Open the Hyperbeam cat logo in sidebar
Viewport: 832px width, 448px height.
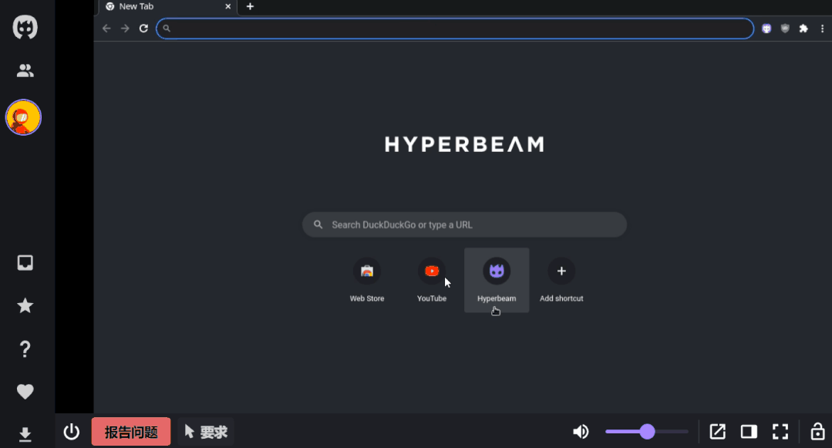pos(25,27)
